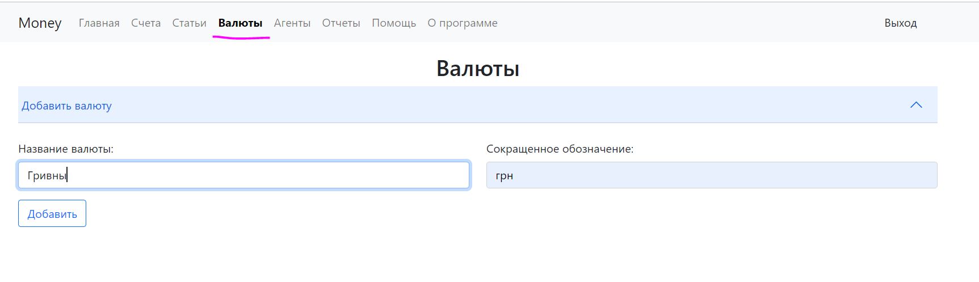
Task: Open the Отчеты page
Action: (x=341, y=23)
